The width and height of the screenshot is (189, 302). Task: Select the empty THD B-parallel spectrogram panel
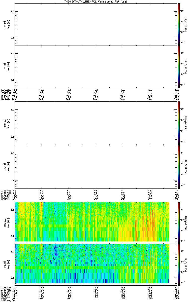coord(96,167)
